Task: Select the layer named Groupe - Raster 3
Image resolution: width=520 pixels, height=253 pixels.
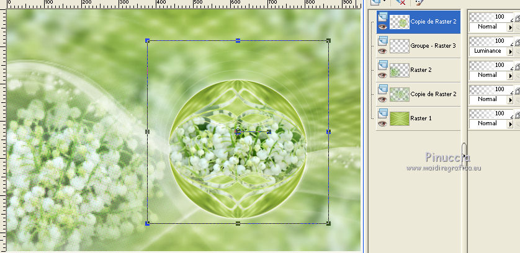Action: [x=433, y=46]
